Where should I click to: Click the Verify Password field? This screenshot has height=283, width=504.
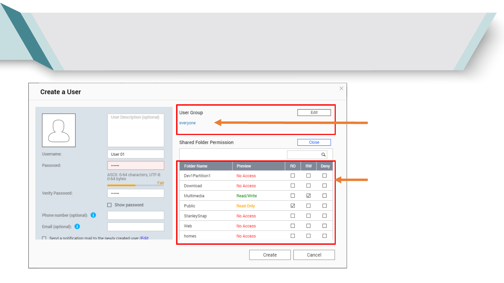[136, 193]
